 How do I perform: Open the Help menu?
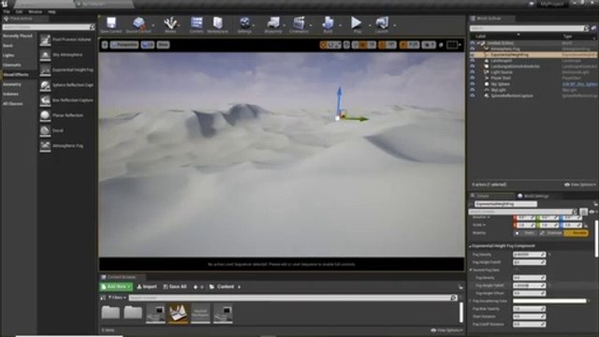coord(51,12)
